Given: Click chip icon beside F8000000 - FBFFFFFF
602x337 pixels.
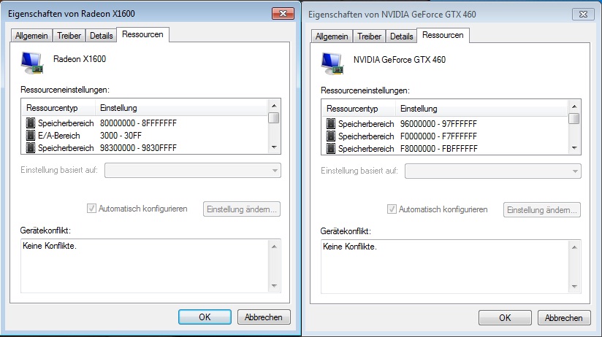Looking at the screenshot, I should coord(330,148).
